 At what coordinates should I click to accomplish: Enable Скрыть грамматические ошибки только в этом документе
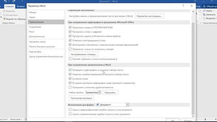click(70, 114)
